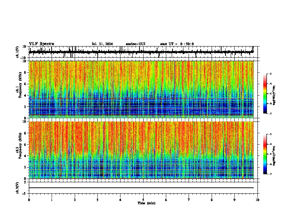Viewport: 290px width, 224px height.
Task: Click inside the ch.2 spectrogram panel
Action: [x=141, y=150]
